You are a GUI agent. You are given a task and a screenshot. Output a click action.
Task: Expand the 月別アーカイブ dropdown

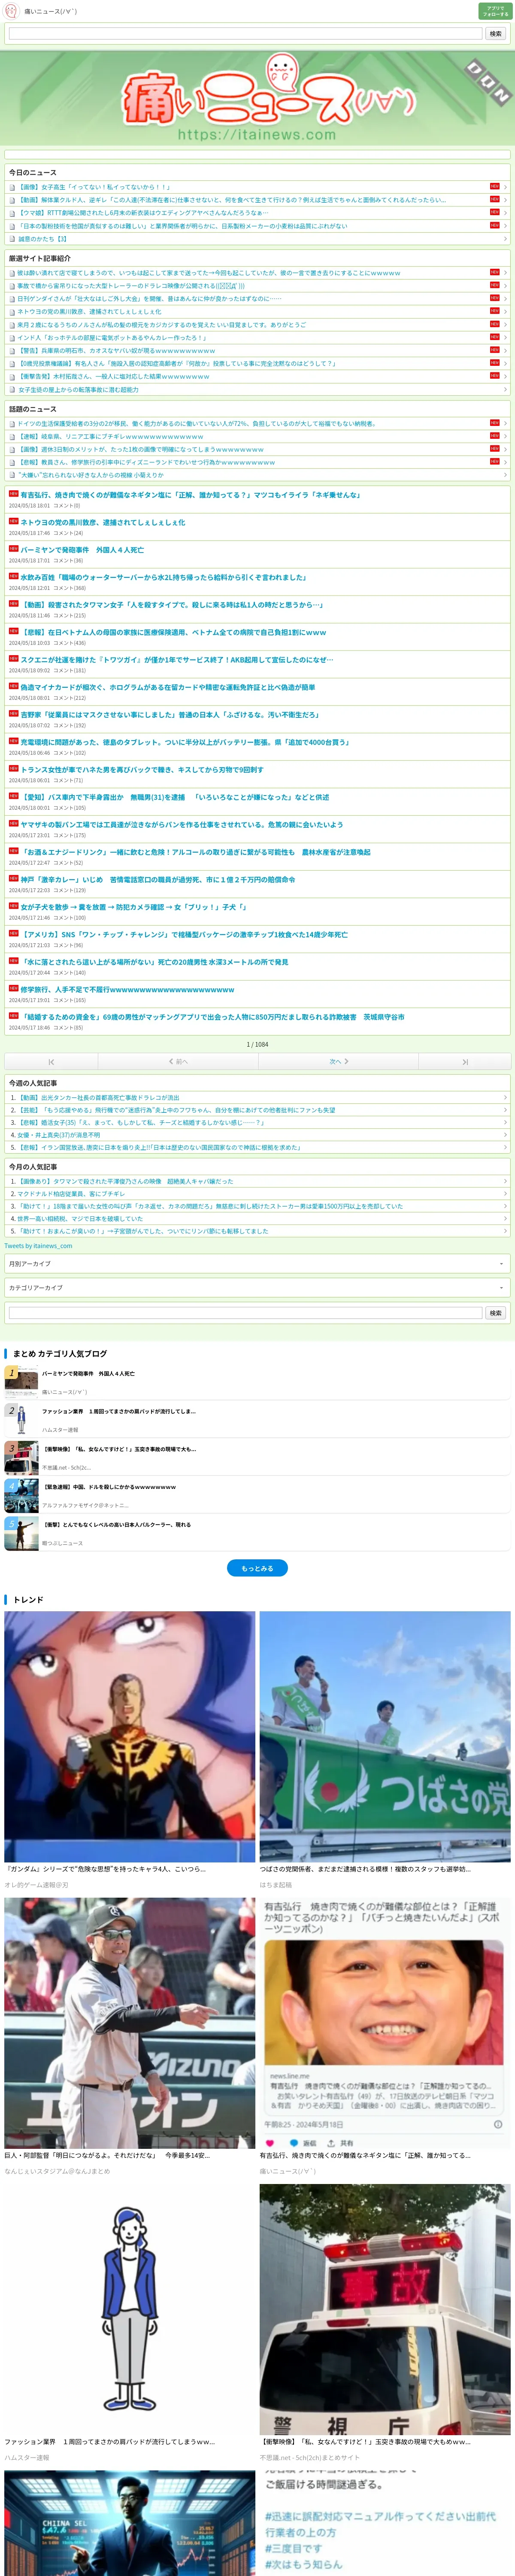click(257, 1264)
